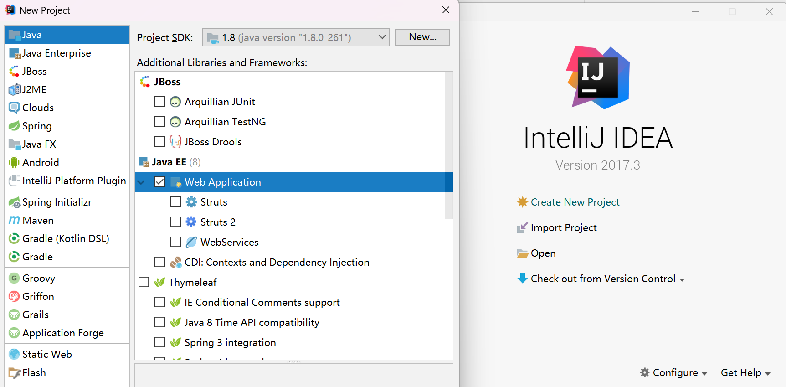Click the Spring leaf icon

pos(14,126)
